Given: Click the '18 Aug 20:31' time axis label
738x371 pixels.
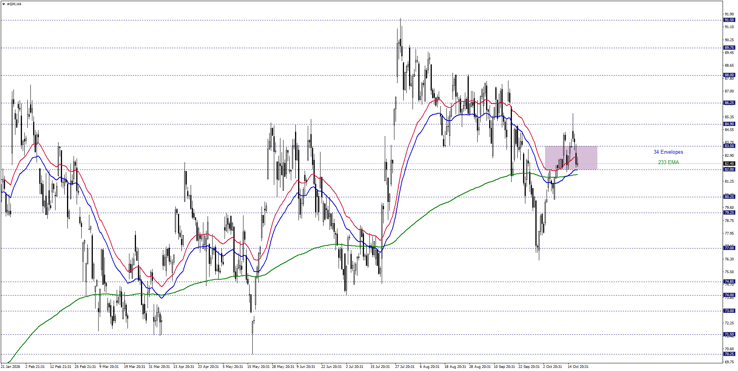Looking at the screenshot, I should [455, 367].
